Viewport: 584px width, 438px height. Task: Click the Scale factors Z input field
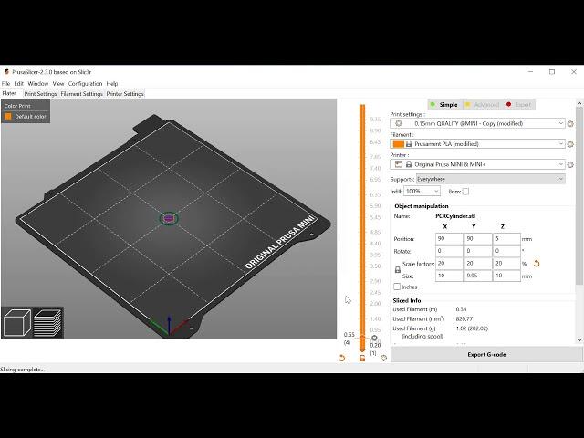506,264
